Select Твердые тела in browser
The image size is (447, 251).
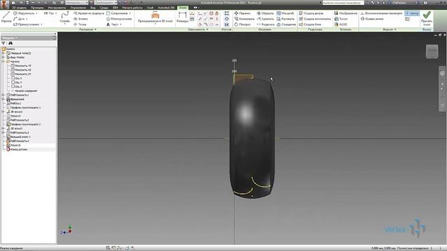pos(19,53)
